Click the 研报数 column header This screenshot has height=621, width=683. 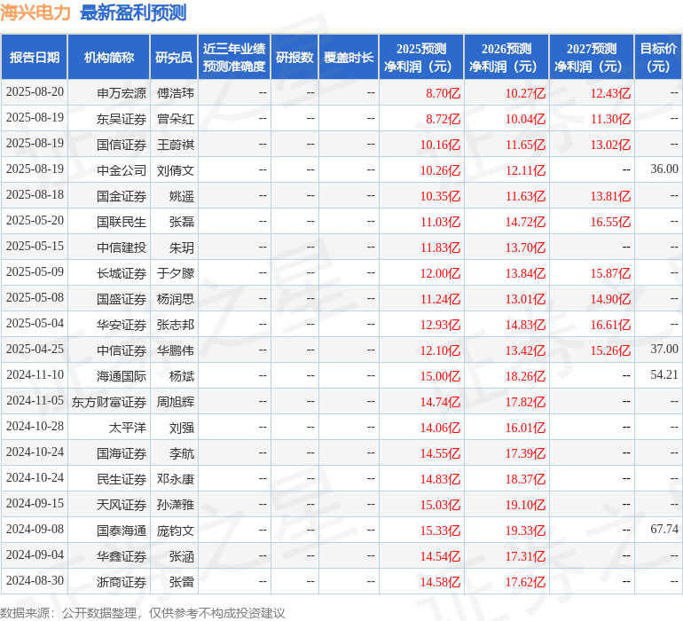294,58
